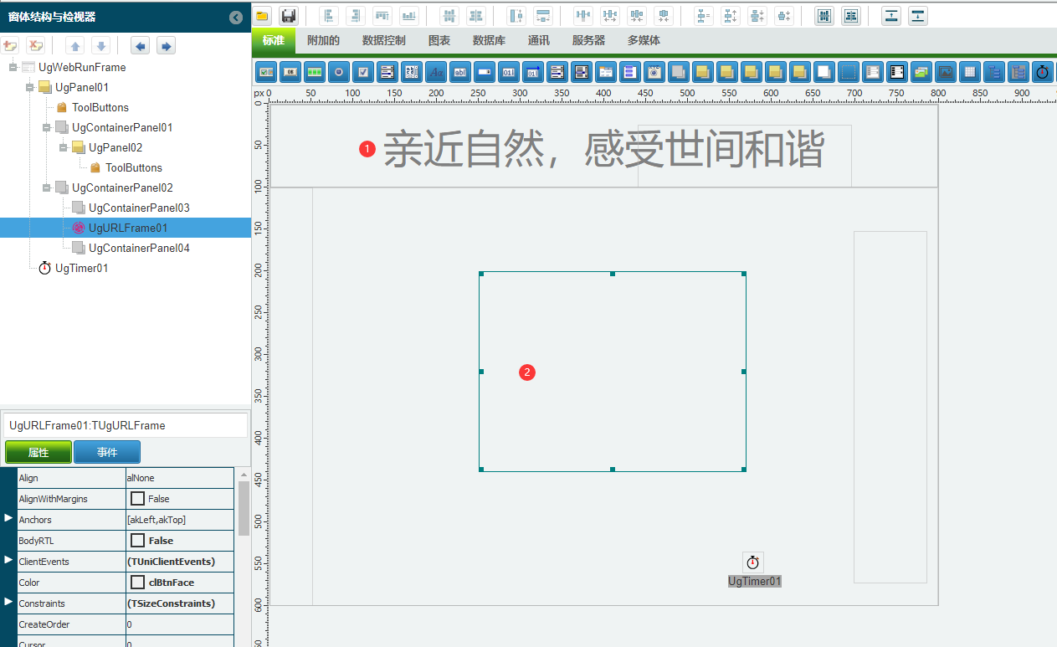Click the blue 事件 button
Screen dimensions: 1057x647
(x=107, y=453)
